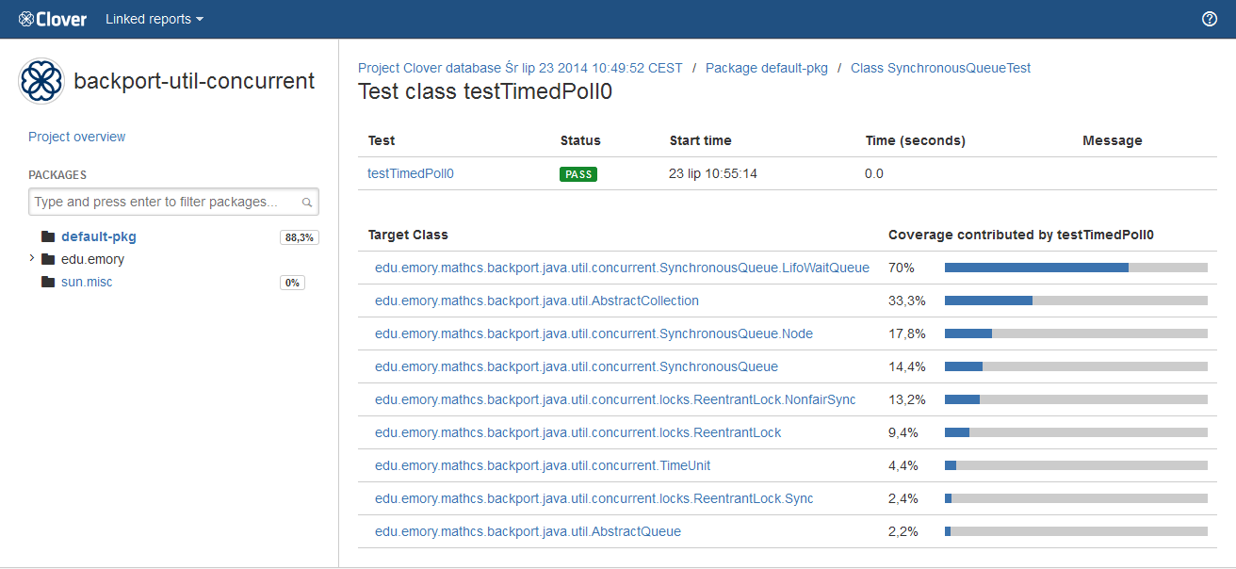The height and width of the screenshot is (569, 1236).
Task: Expand the edu.emory package tree node
Action: coord(32,258)
